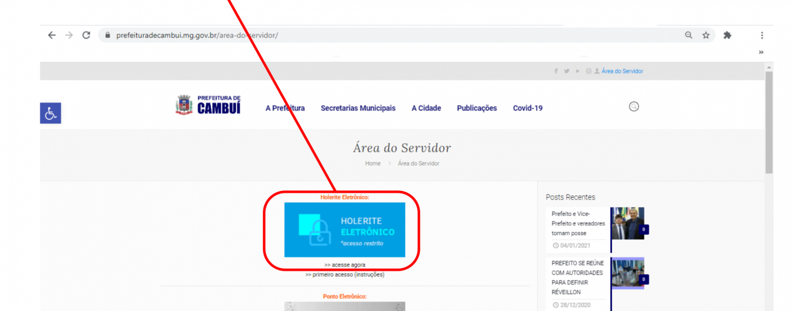Click the zoom magnifier icon in address bar
Viewport: 797px width, 311px height.
(x=689, y=35)
